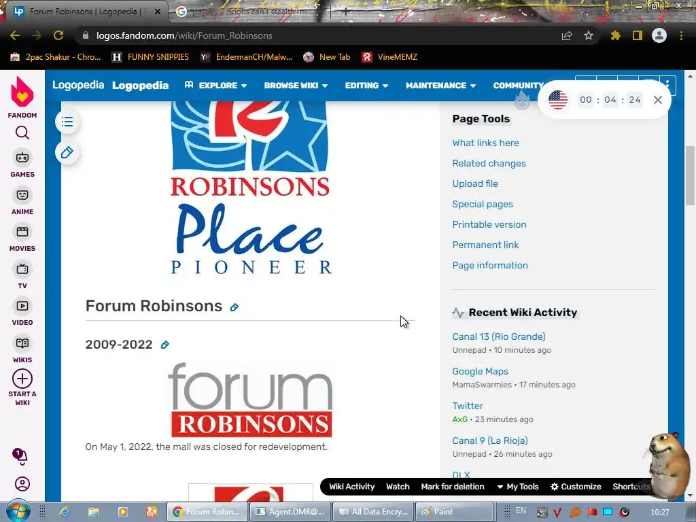Expand My Tools in bottom toolbar
Viewport: 696px width, 522px height.
(x=517, y=487)
